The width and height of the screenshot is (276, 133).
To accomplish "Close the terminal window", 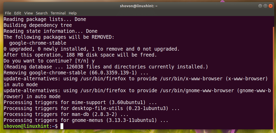I will 270,6.
